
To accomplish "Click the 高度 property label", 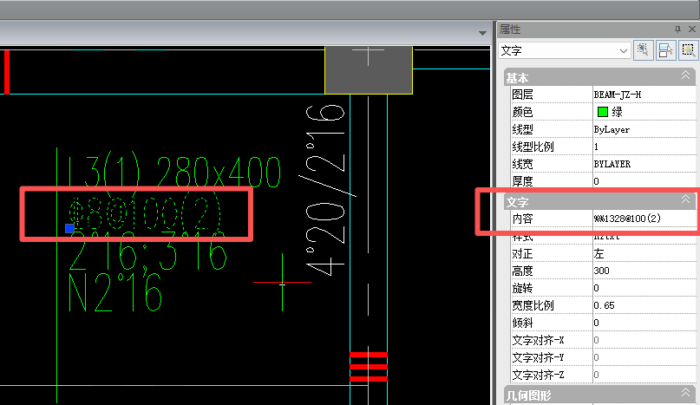I will (522, 271).
